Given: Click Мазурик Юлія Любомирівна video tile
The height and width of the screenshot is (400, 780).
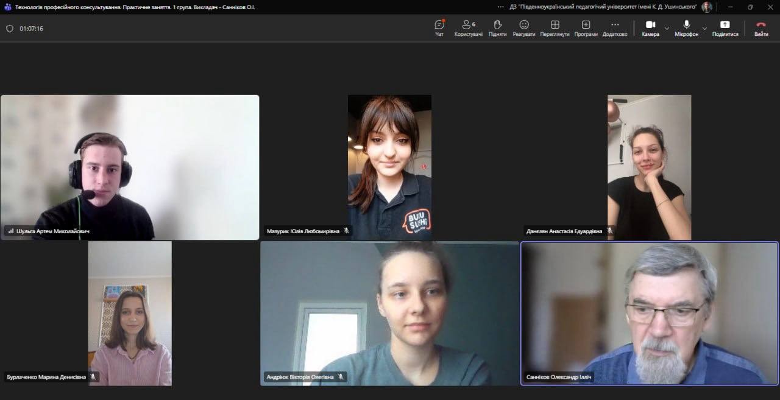Looking at the screenshot, I should coord(389,167).
